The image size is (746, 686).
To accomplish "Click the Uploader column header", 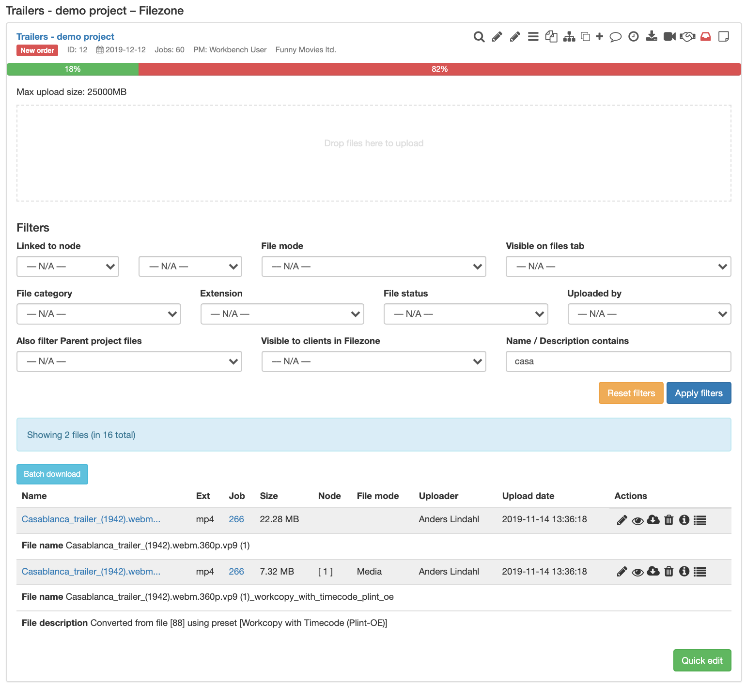I will (x=438, y=496).
